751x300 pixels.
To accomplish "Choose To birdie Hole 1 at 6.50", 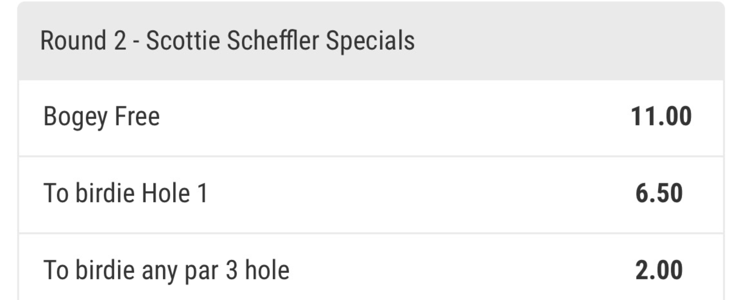I will pos(659,193).
